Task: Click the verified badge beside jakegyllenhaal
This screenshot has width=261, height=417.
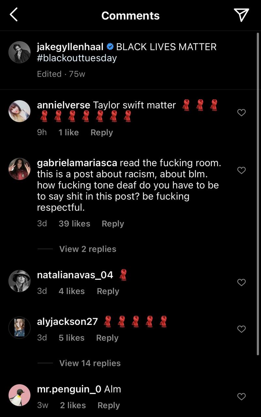Action: tap(110, 47)
